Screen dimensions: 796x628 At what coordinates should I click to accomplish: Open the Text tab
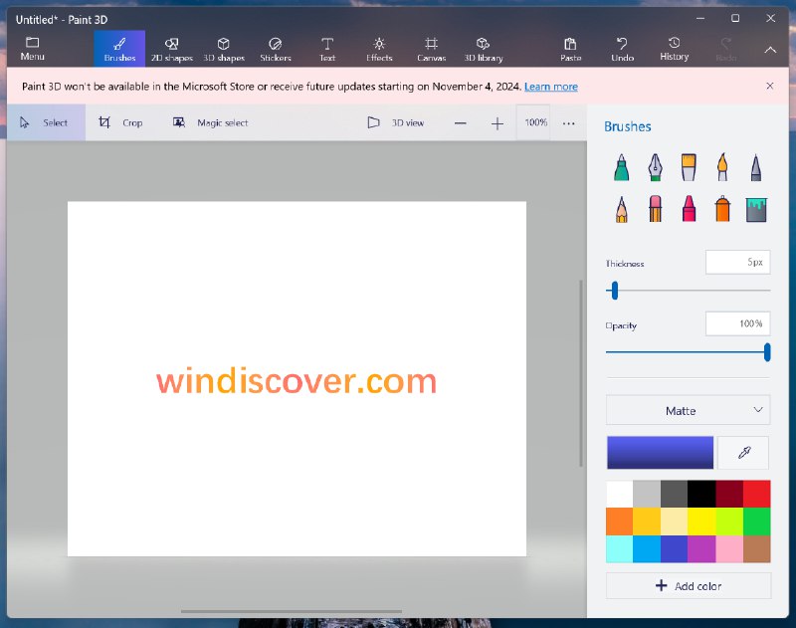click(327, 49)
